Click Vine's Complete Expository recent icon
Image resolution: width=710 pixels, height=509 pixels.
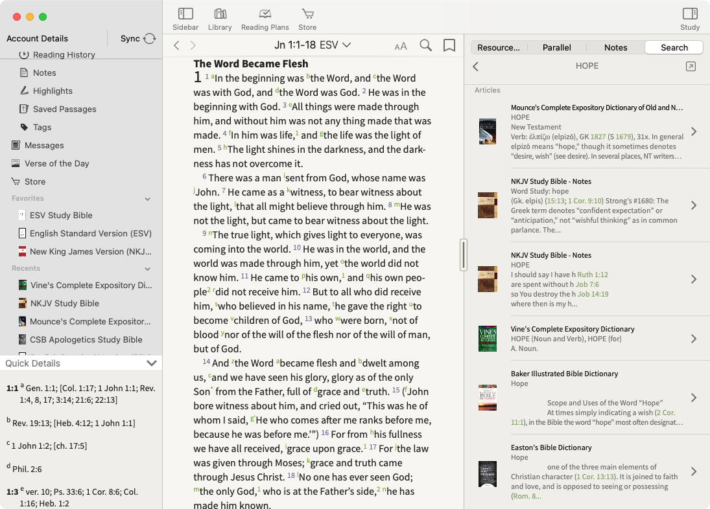22,285
